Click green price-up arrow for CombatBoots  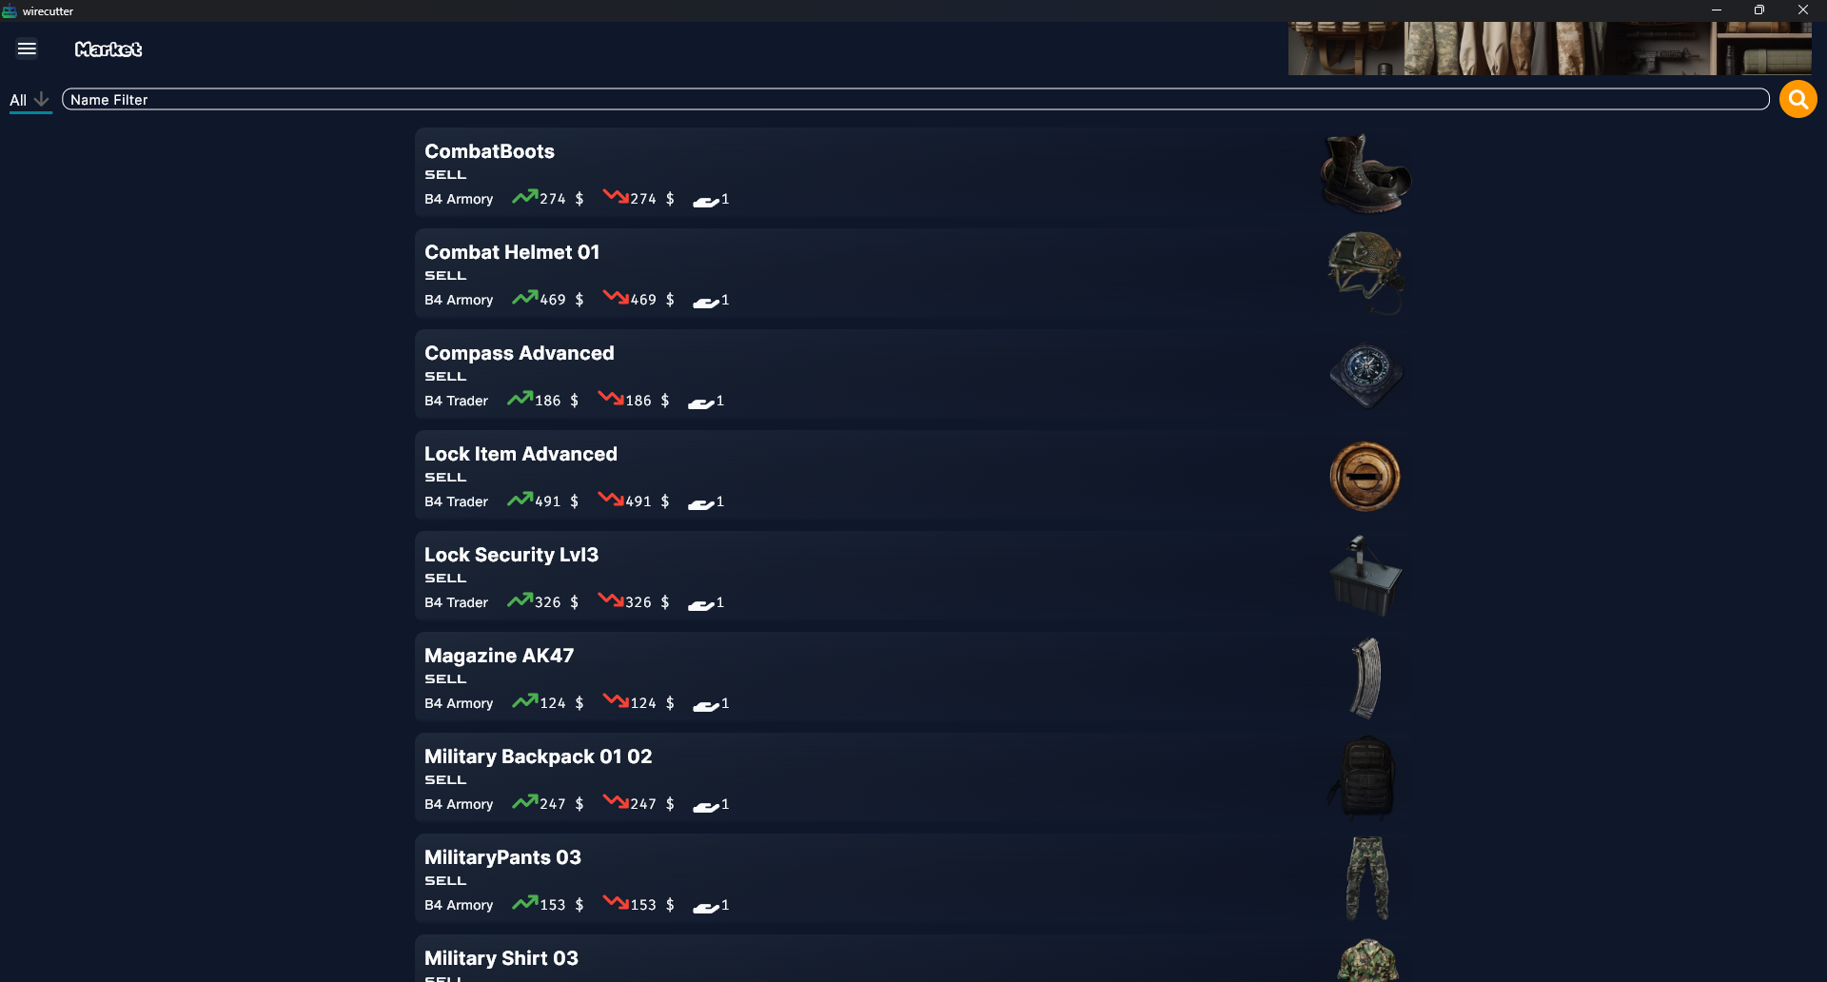[524, 197]
